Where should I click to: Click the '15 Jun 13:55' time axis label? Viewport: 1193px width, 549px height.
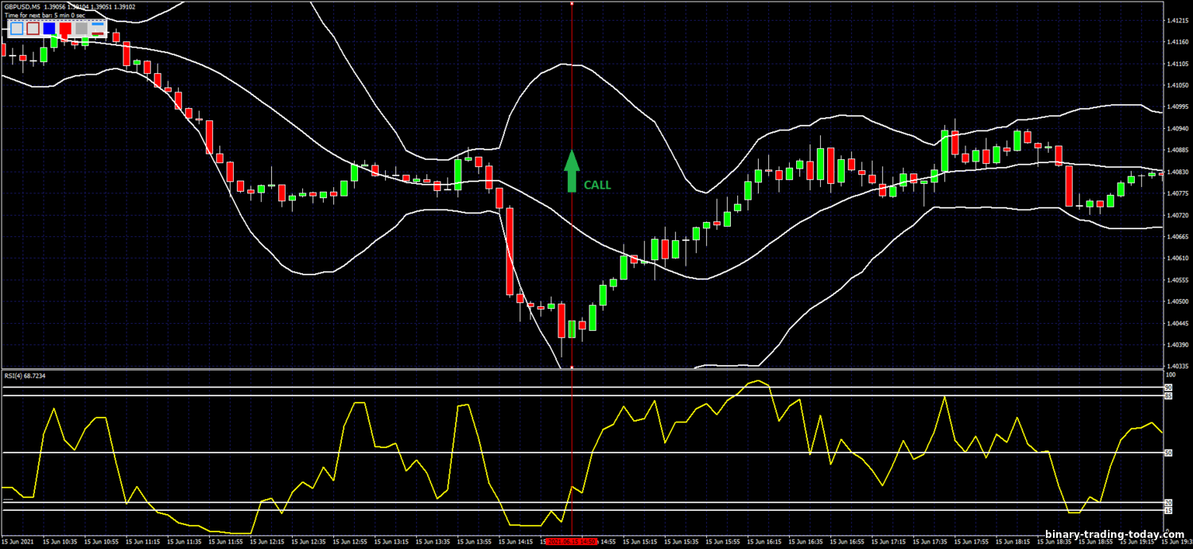[x=475, y=541]
